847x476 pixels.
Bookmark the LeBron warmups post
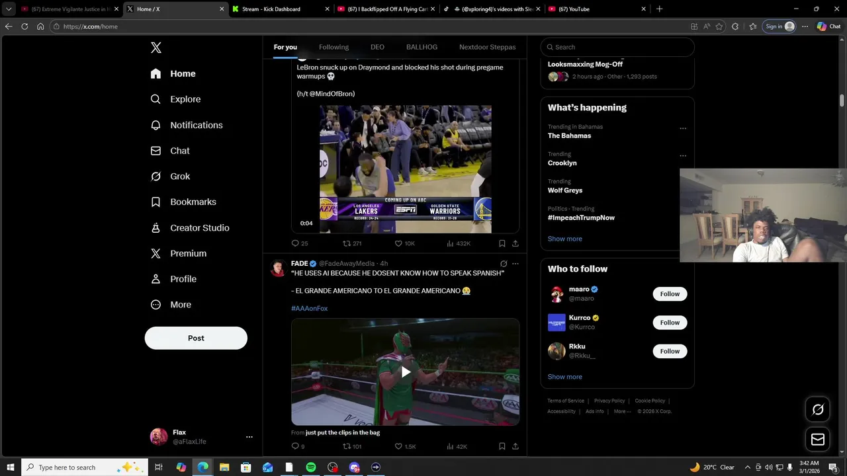pos(502,243)
